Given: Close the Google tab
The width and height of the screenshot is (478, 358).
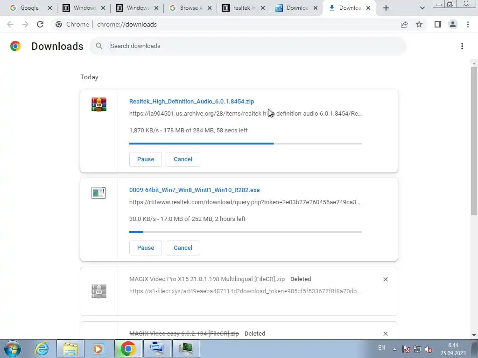Looking at the screenshot, I should [50, 8].
